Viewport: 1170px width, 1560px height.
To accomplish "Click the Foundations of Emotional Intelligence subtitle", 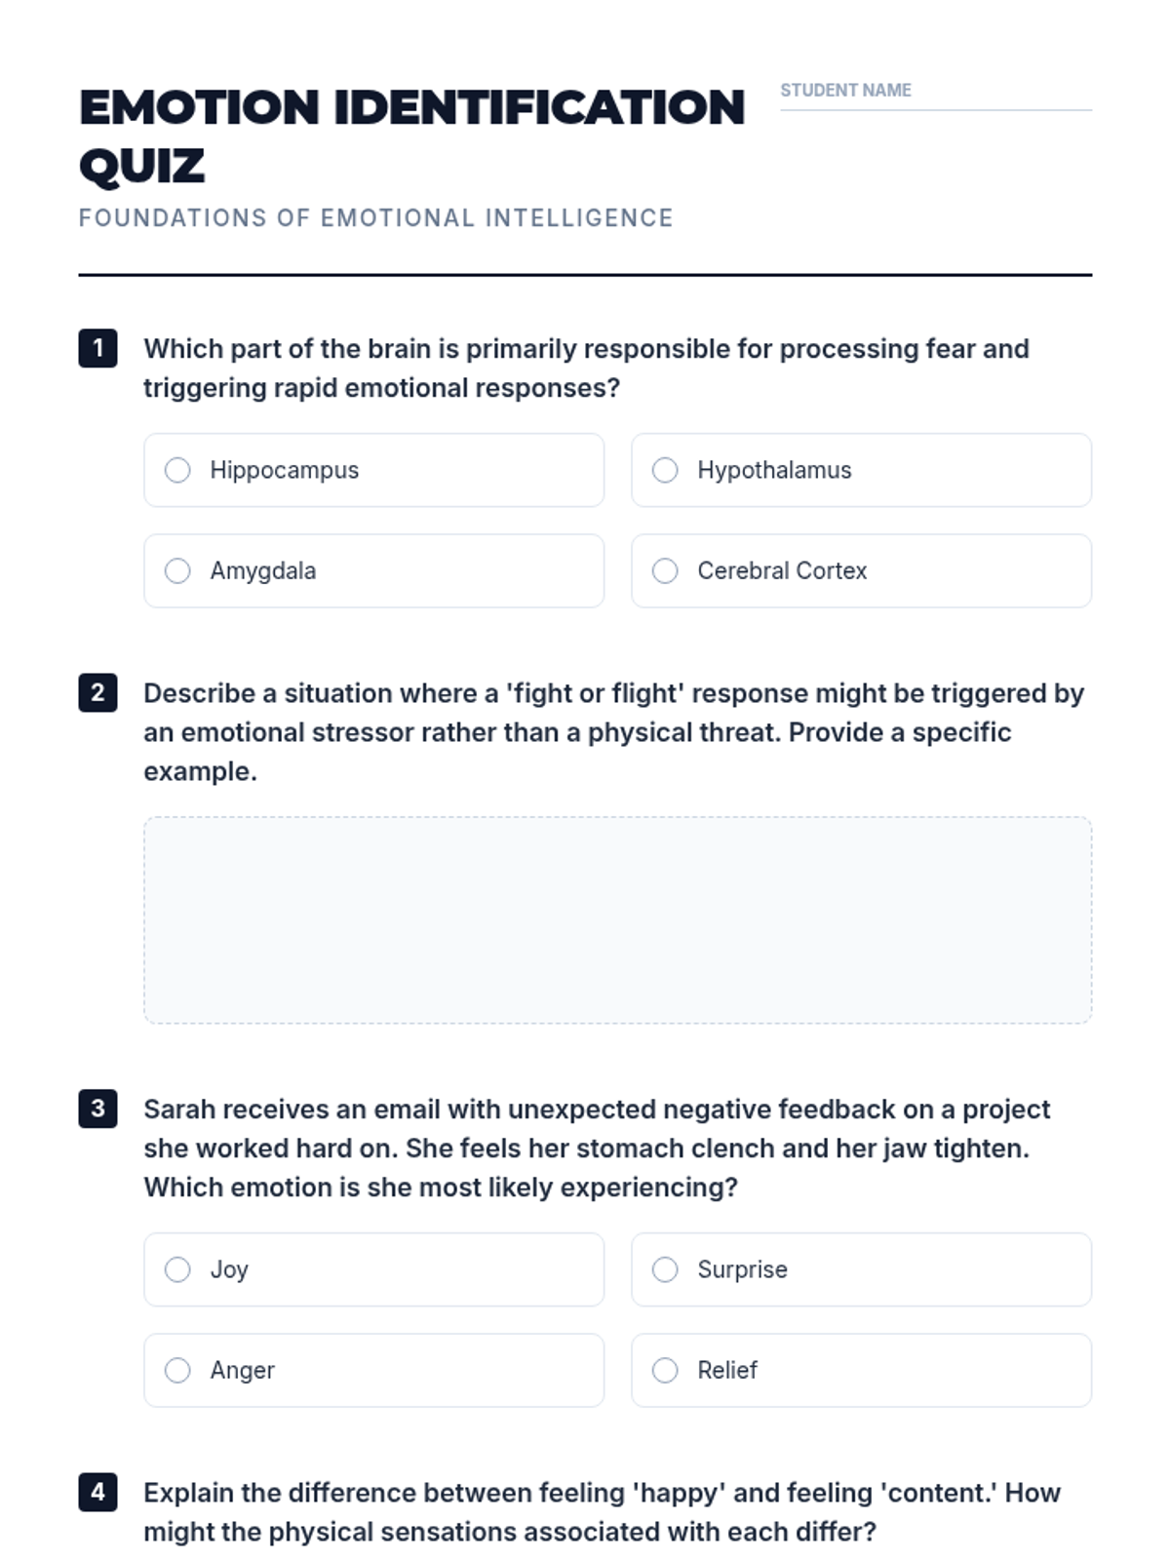I will coord(375,217).
